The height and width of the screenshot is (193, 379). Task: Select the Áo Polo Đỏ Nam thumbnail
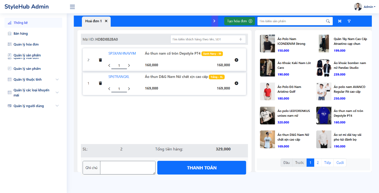(x=267, y=91)
